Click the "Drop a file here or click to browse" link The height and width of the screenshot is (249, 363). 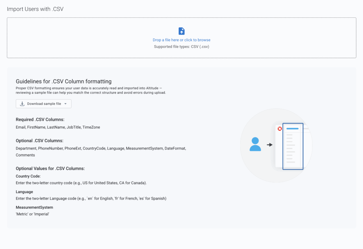pyautogui.click(x=181, y=40)
